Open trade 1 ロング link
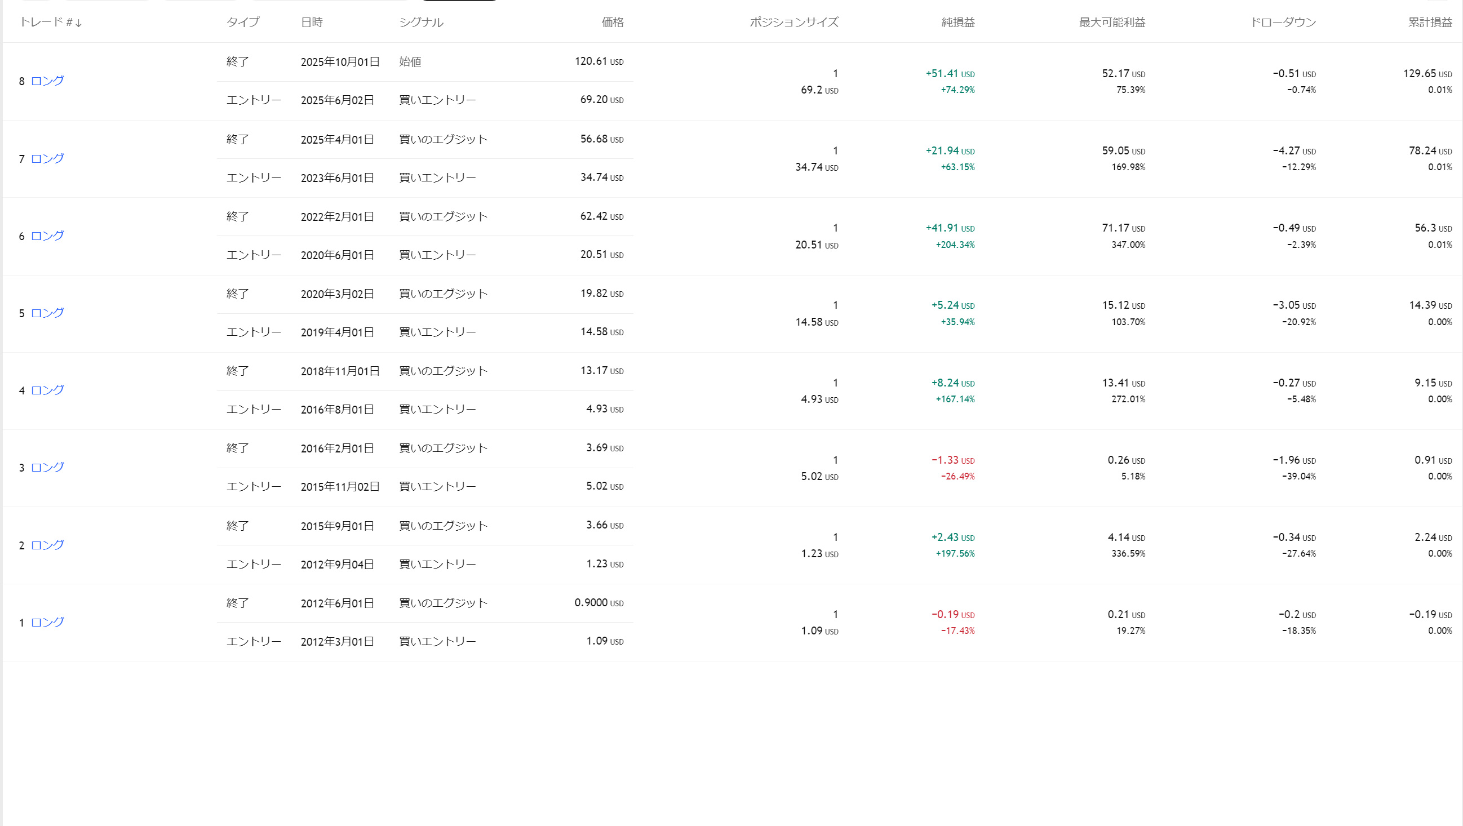 (x=47, y=622)
